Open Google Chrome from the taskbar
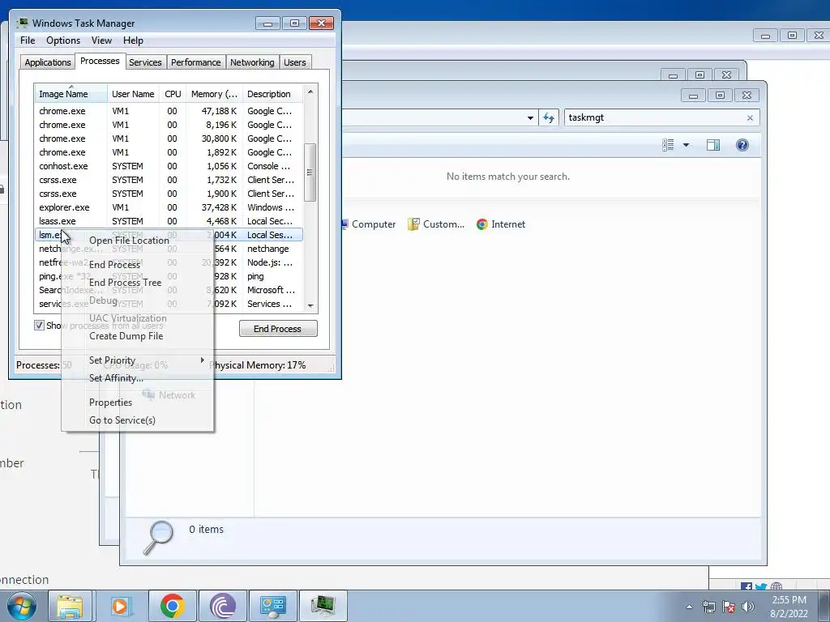This screenshot has width=830, height=622. tap(172, 606)
